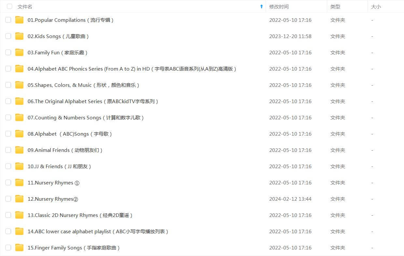Click the 文件名 column header label
404x256 pixels.
pos(25,7)
